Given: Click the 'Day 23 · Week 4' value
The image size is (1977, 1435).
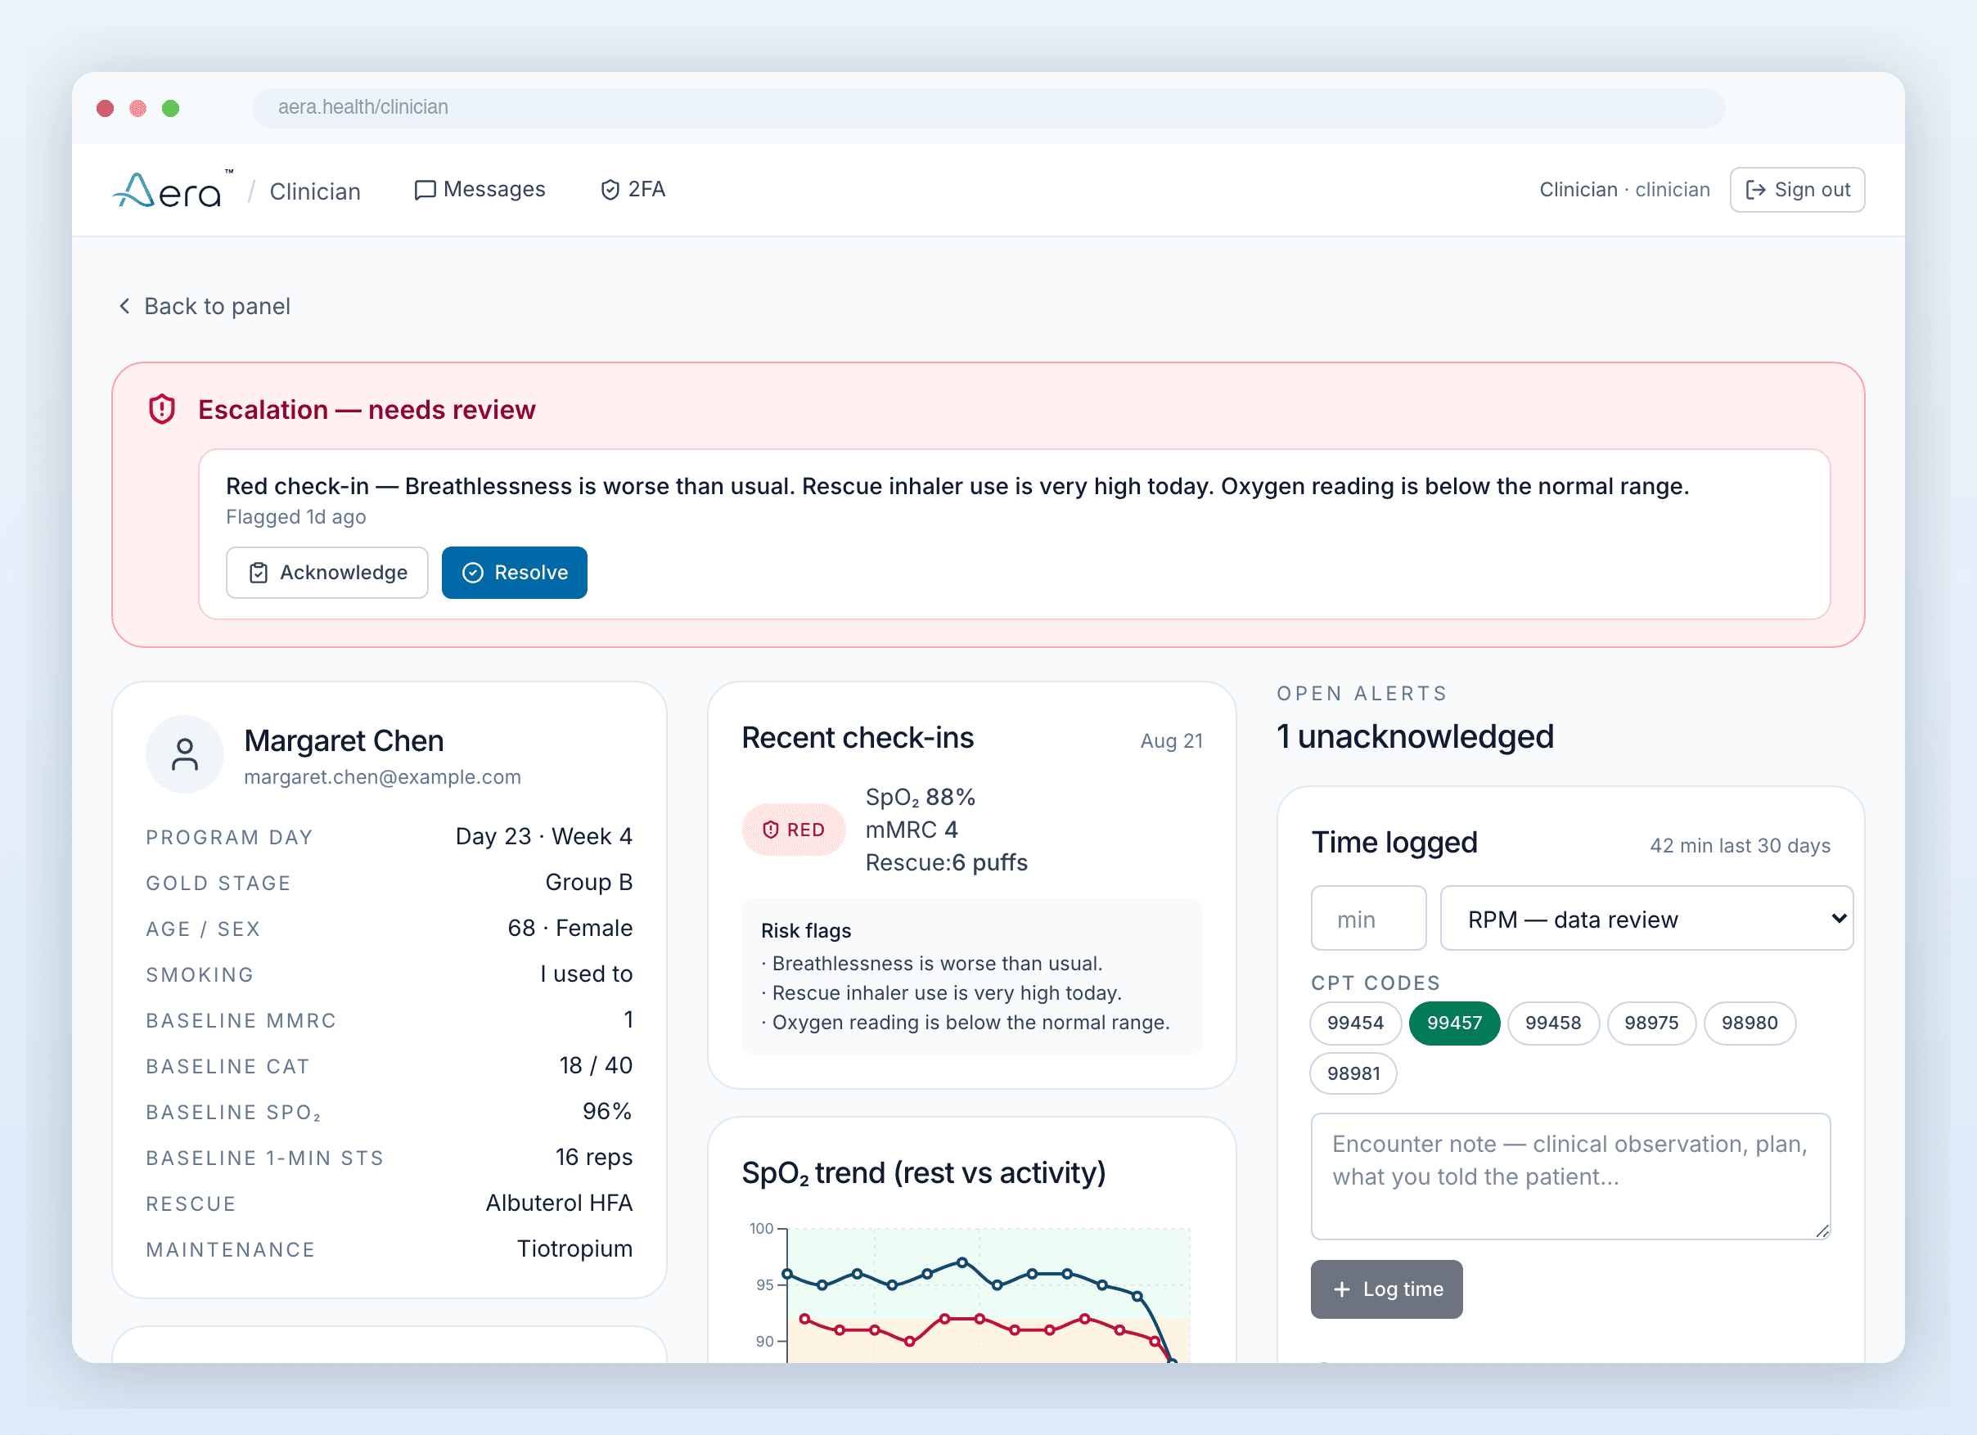Looking at the screenshot, I should pos(544,836).
